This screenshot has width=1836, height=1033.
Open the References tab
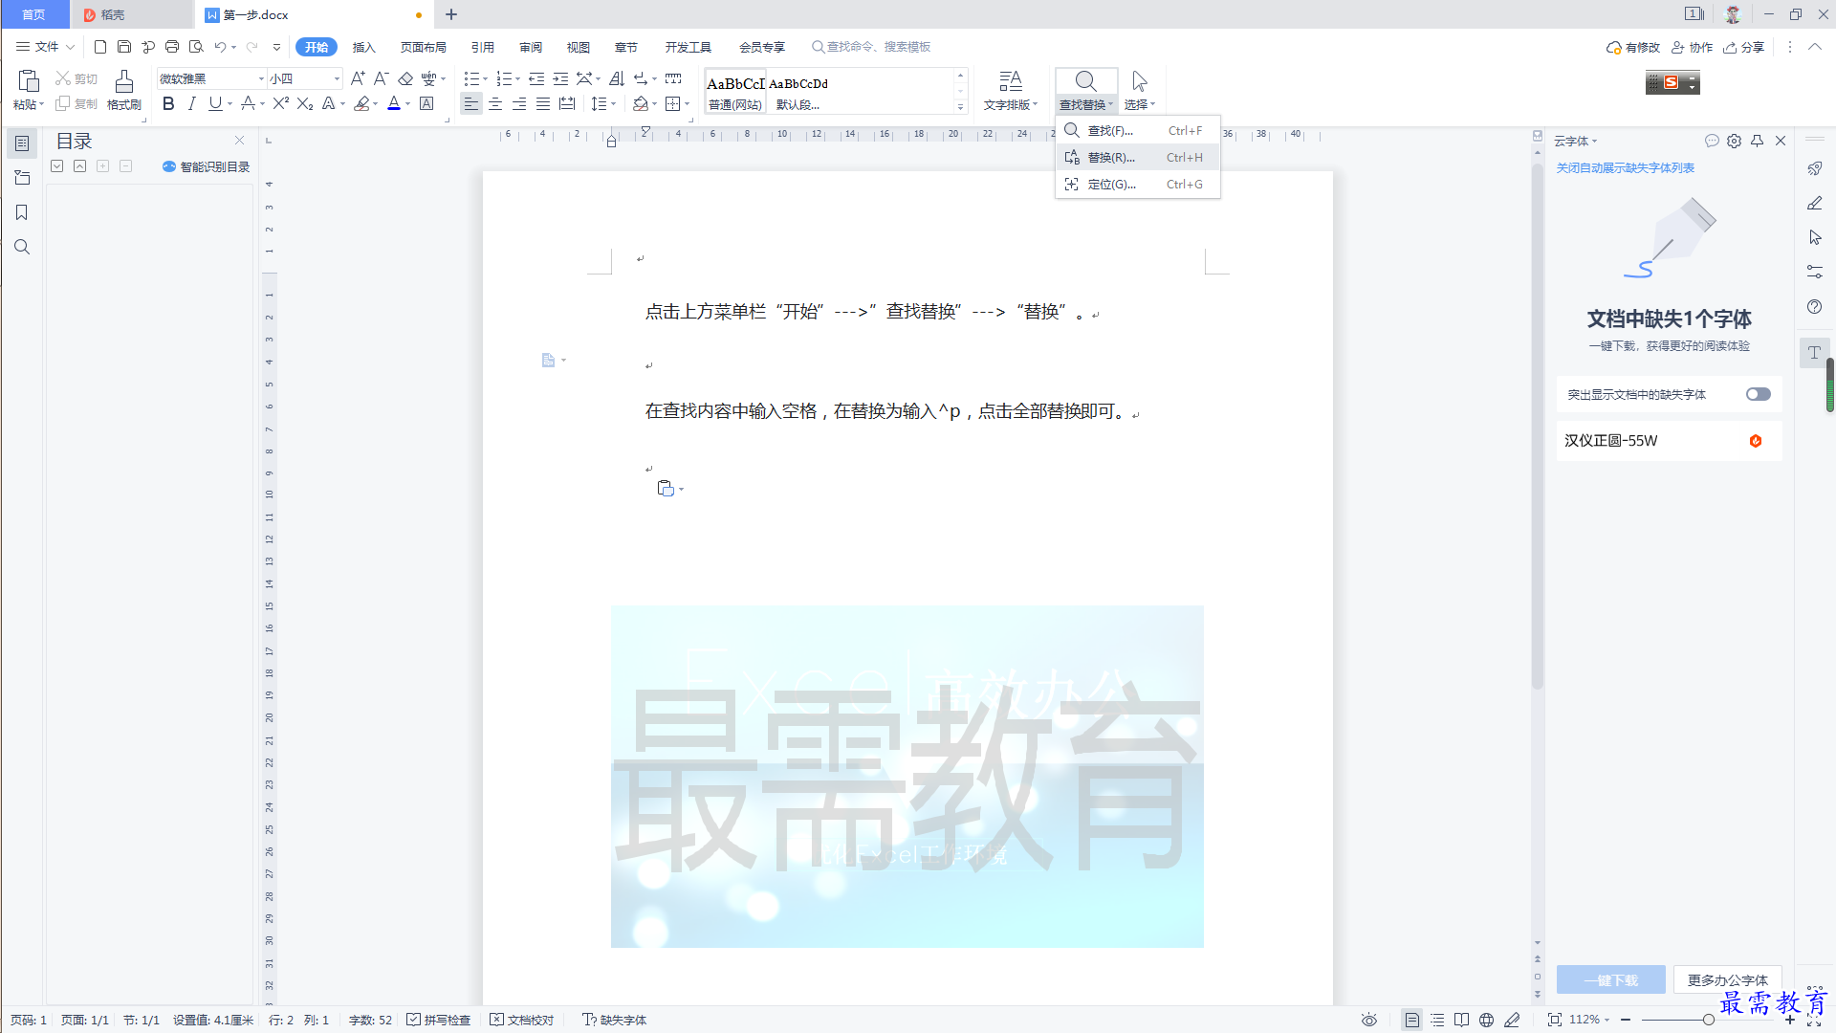point(482,47)
